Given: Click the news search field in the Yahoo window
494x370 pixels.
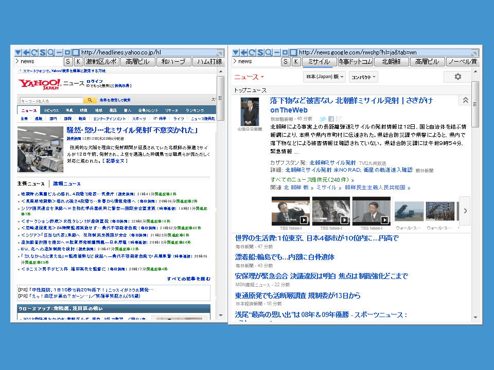Looking at the screenshot, I should 39,61.
